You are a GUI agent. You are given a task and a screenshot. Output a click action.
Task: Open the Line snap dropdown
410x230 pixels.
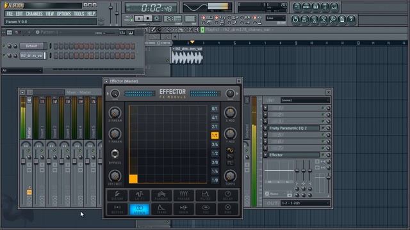click(x=275, y=18)
